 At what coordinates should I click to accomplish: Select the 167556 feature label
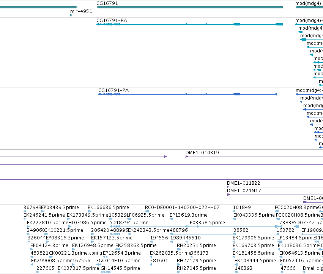(81, 261)
